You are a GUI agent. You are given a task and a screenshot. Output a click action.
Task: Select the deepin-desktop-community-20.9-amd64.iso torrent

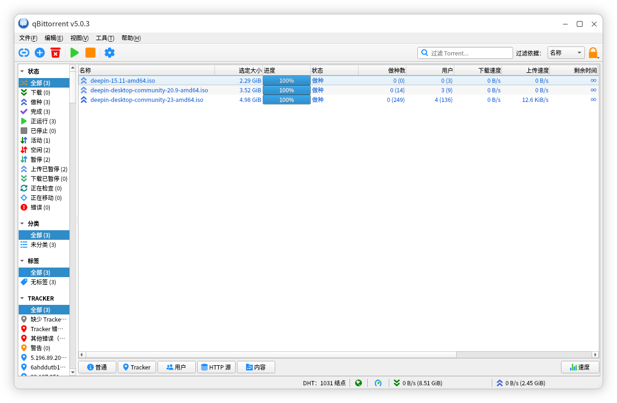338,90
